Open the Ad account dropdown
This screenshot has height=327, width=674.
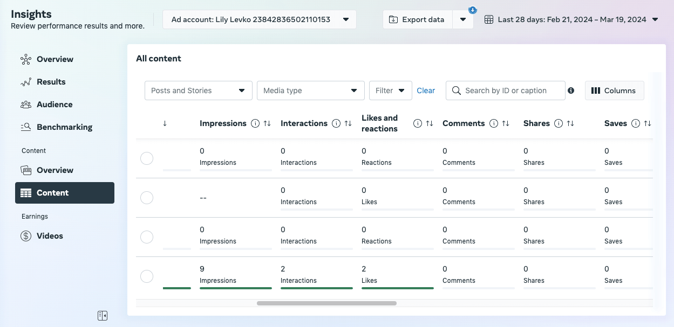click(x=260, y=19)
